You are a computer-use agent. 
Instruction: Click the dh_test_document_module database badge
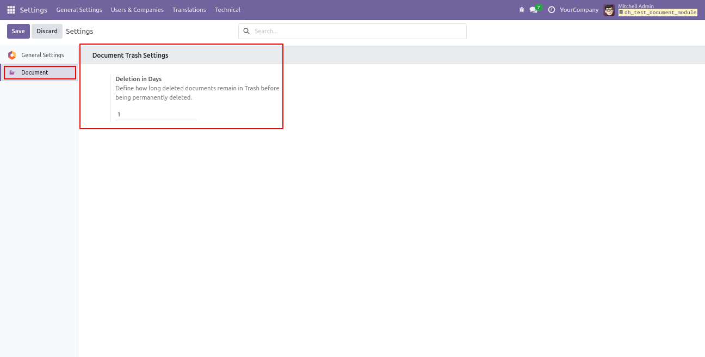click(658, 13)
